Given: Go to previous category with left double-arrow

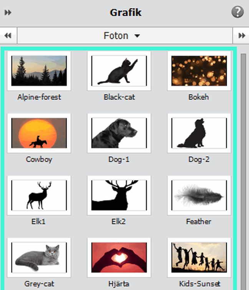Looking at the screenshot, I should click(x=8, y=36).
